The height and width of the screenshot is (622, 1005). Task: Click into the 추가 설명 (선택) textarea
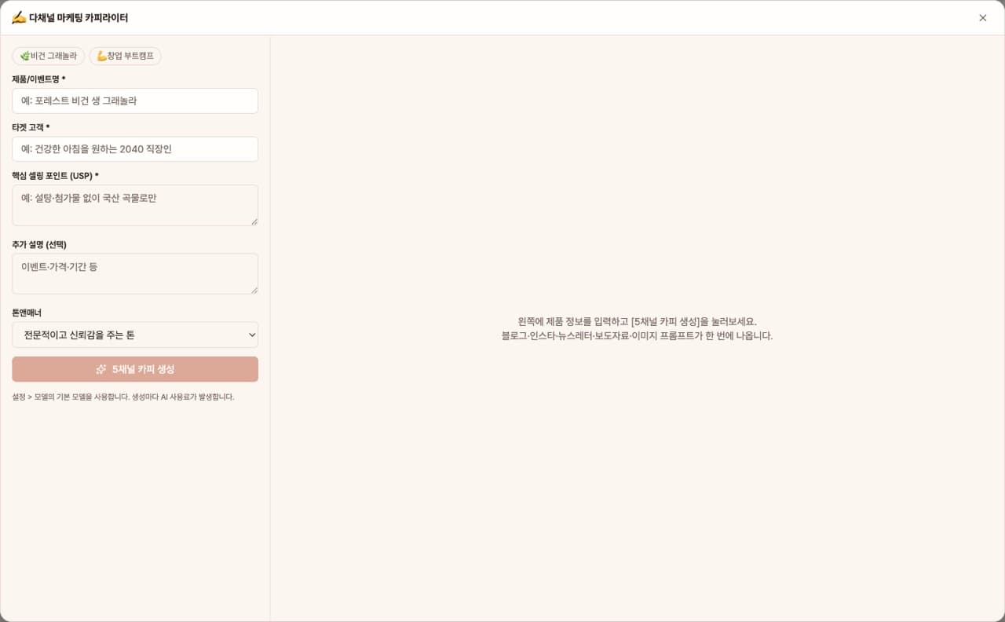point(135,273)
